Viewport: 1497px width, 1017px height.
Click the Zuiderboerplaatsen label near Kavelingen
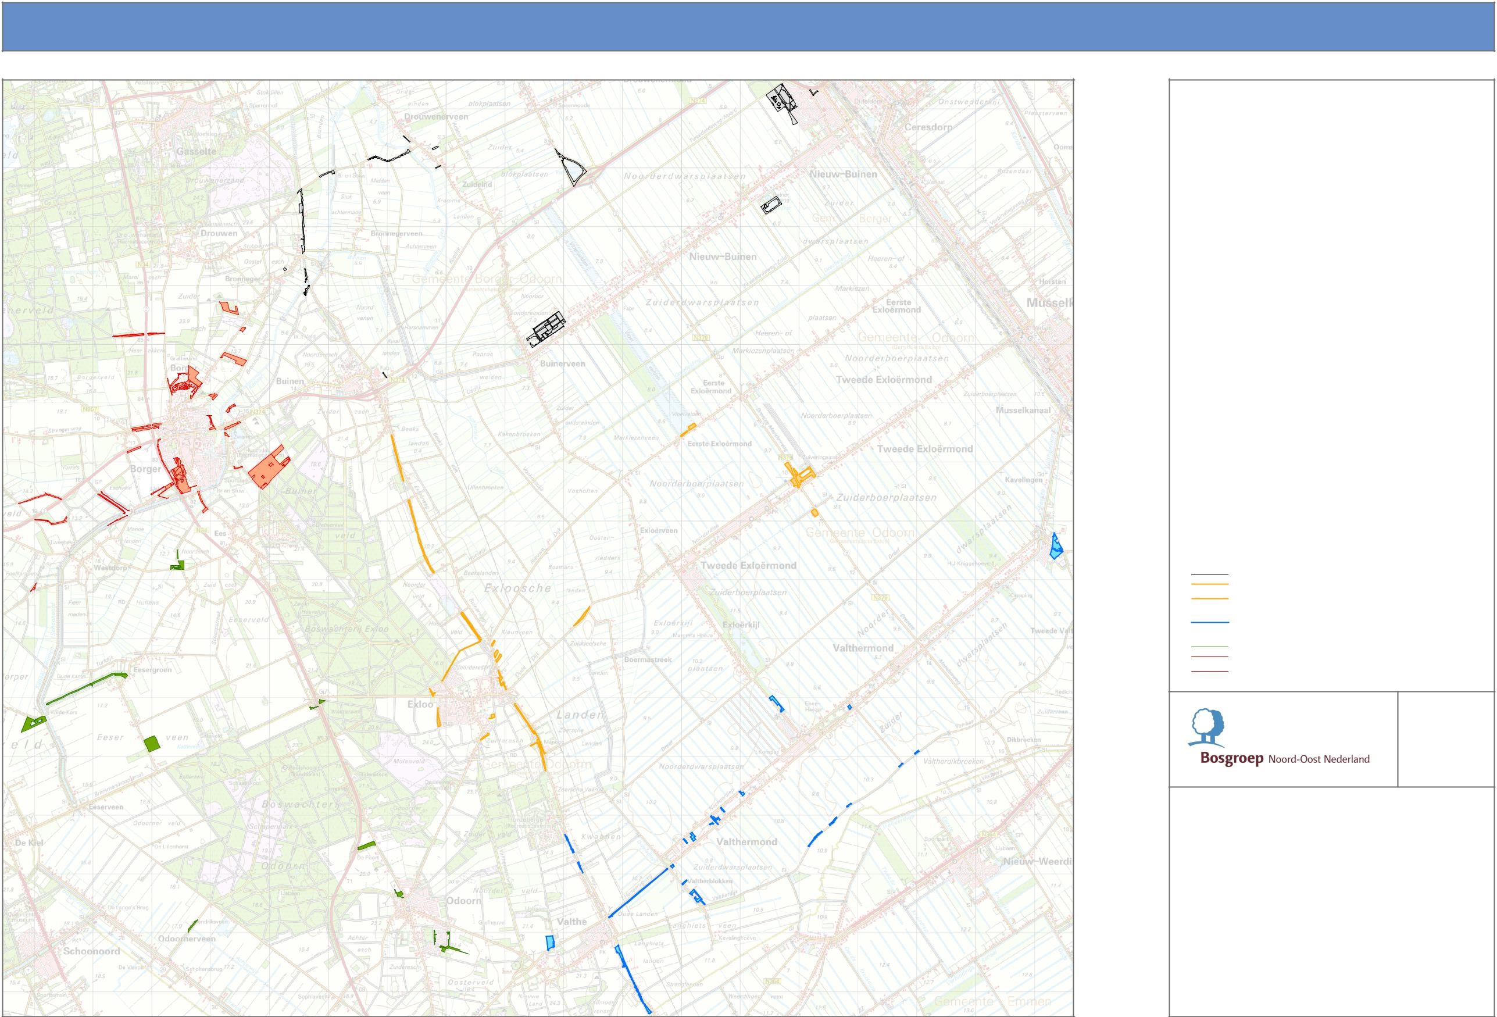(887, 498)
